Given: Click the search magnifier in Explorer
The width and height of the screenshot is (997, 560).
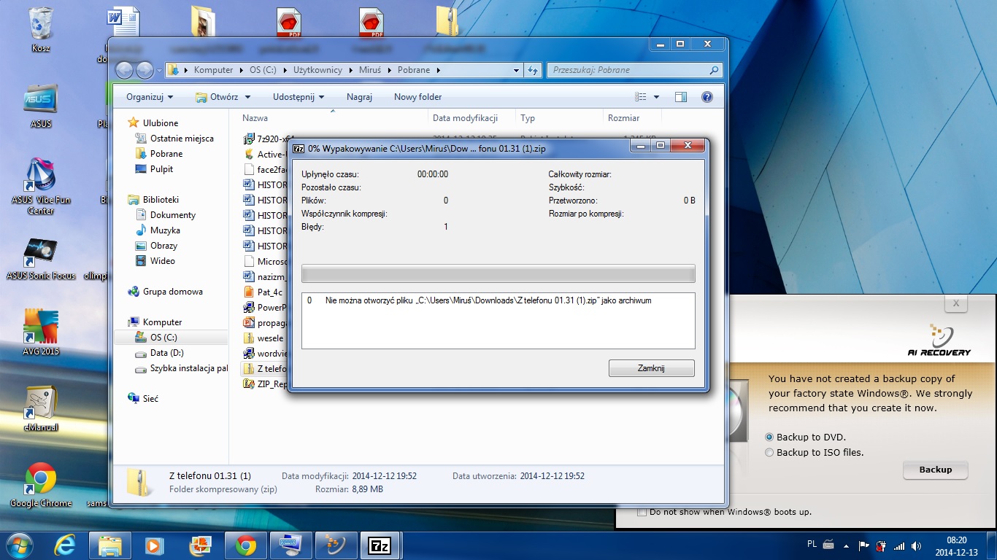Looking at the screenshot, I should point(714,70).
